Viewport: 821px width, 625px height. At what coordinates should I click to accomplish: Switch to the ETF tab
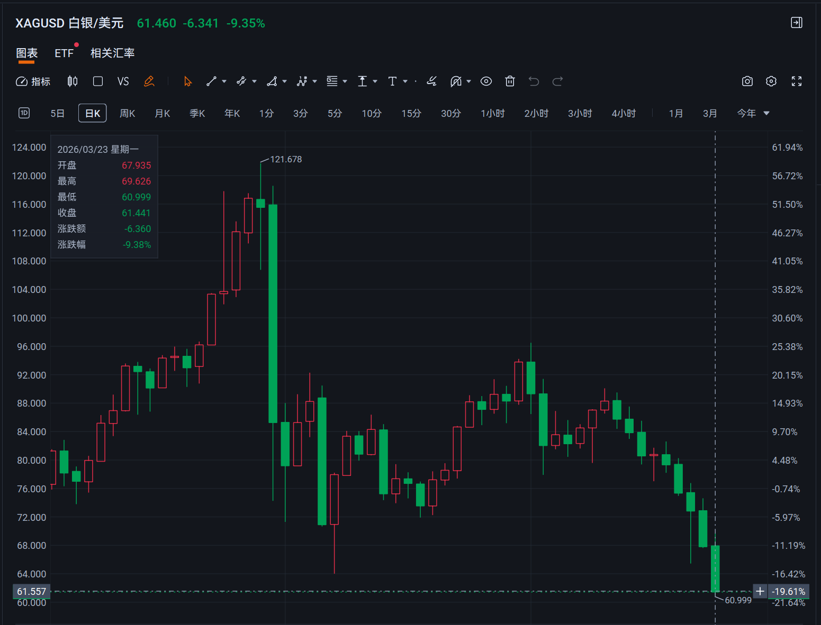[x=64, y=53]
